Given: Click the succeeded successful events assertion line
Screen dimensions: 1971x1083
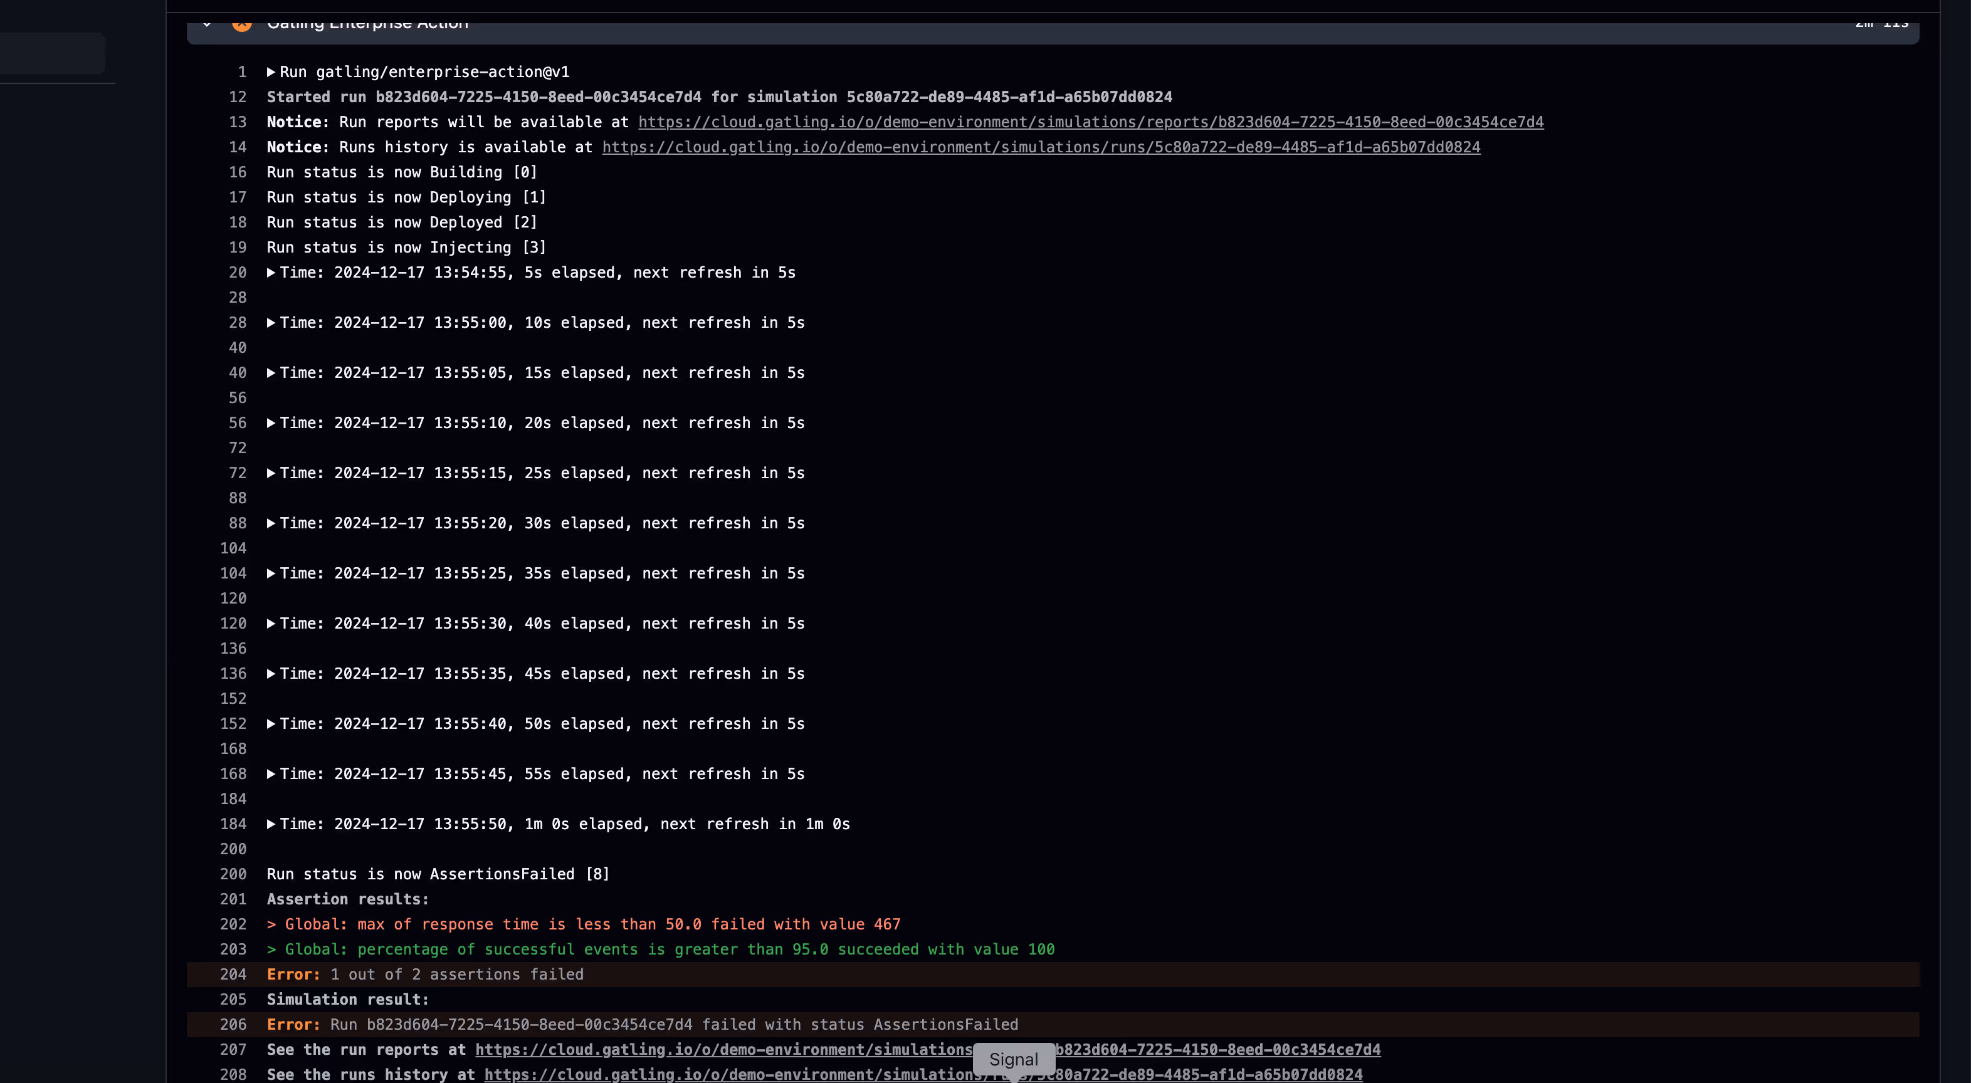Looking at the screenshot, I should (x=660, y=949).
